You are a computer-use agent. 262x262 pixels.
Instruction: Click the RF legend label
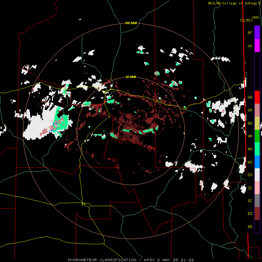pyautogui.click(x=250, y=33)
